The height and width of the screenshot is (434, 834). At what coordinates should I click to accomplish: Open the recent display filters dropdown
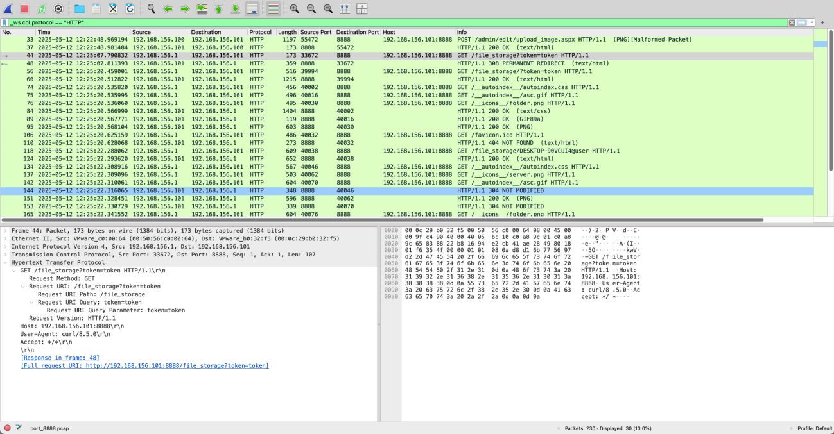point(812,22)
